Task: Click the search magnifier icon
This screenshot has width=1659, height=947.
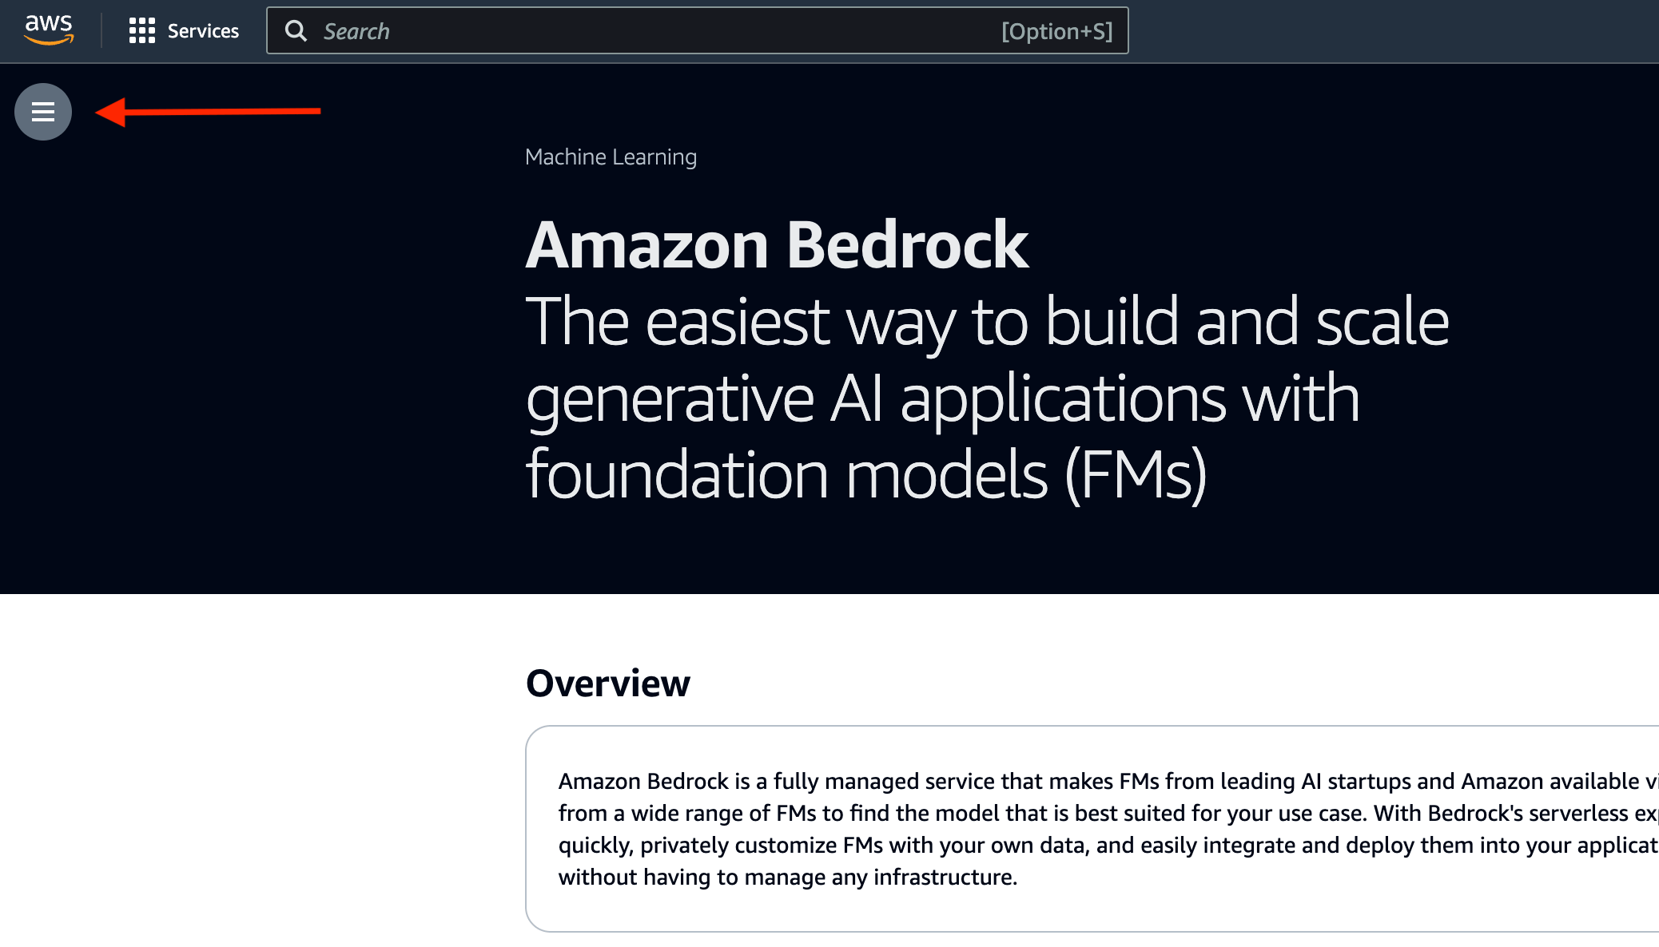Action: [296, 31]
